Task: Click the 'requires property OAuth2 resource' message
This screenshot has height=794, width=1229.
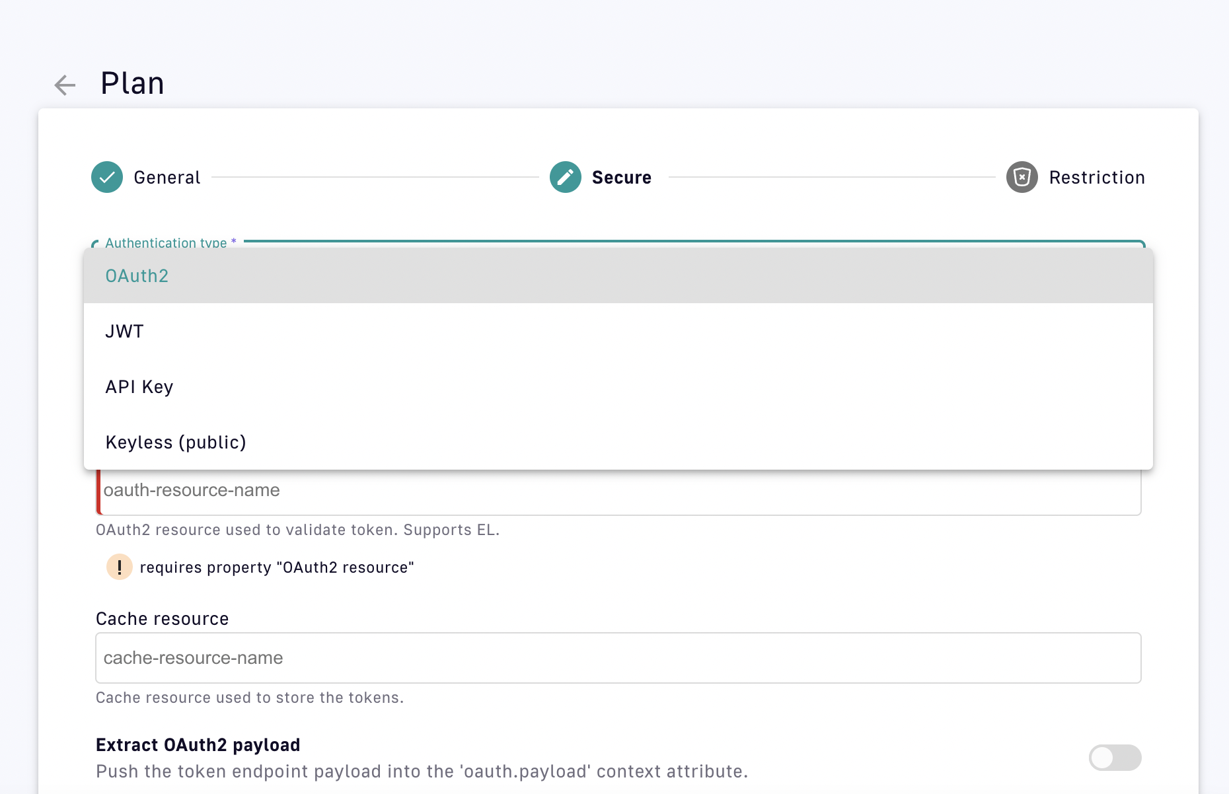Action: tap(277, 567)
